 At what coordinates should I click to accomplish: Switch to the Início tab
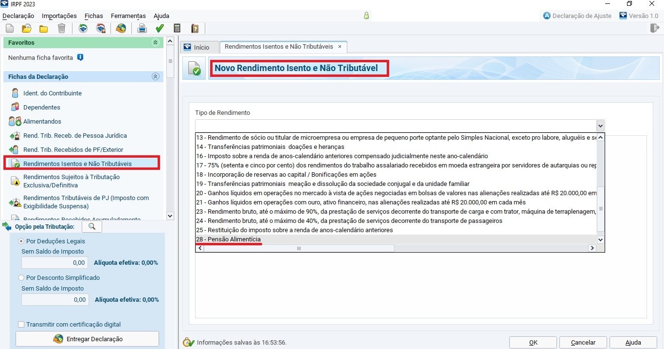click(197, 47)
